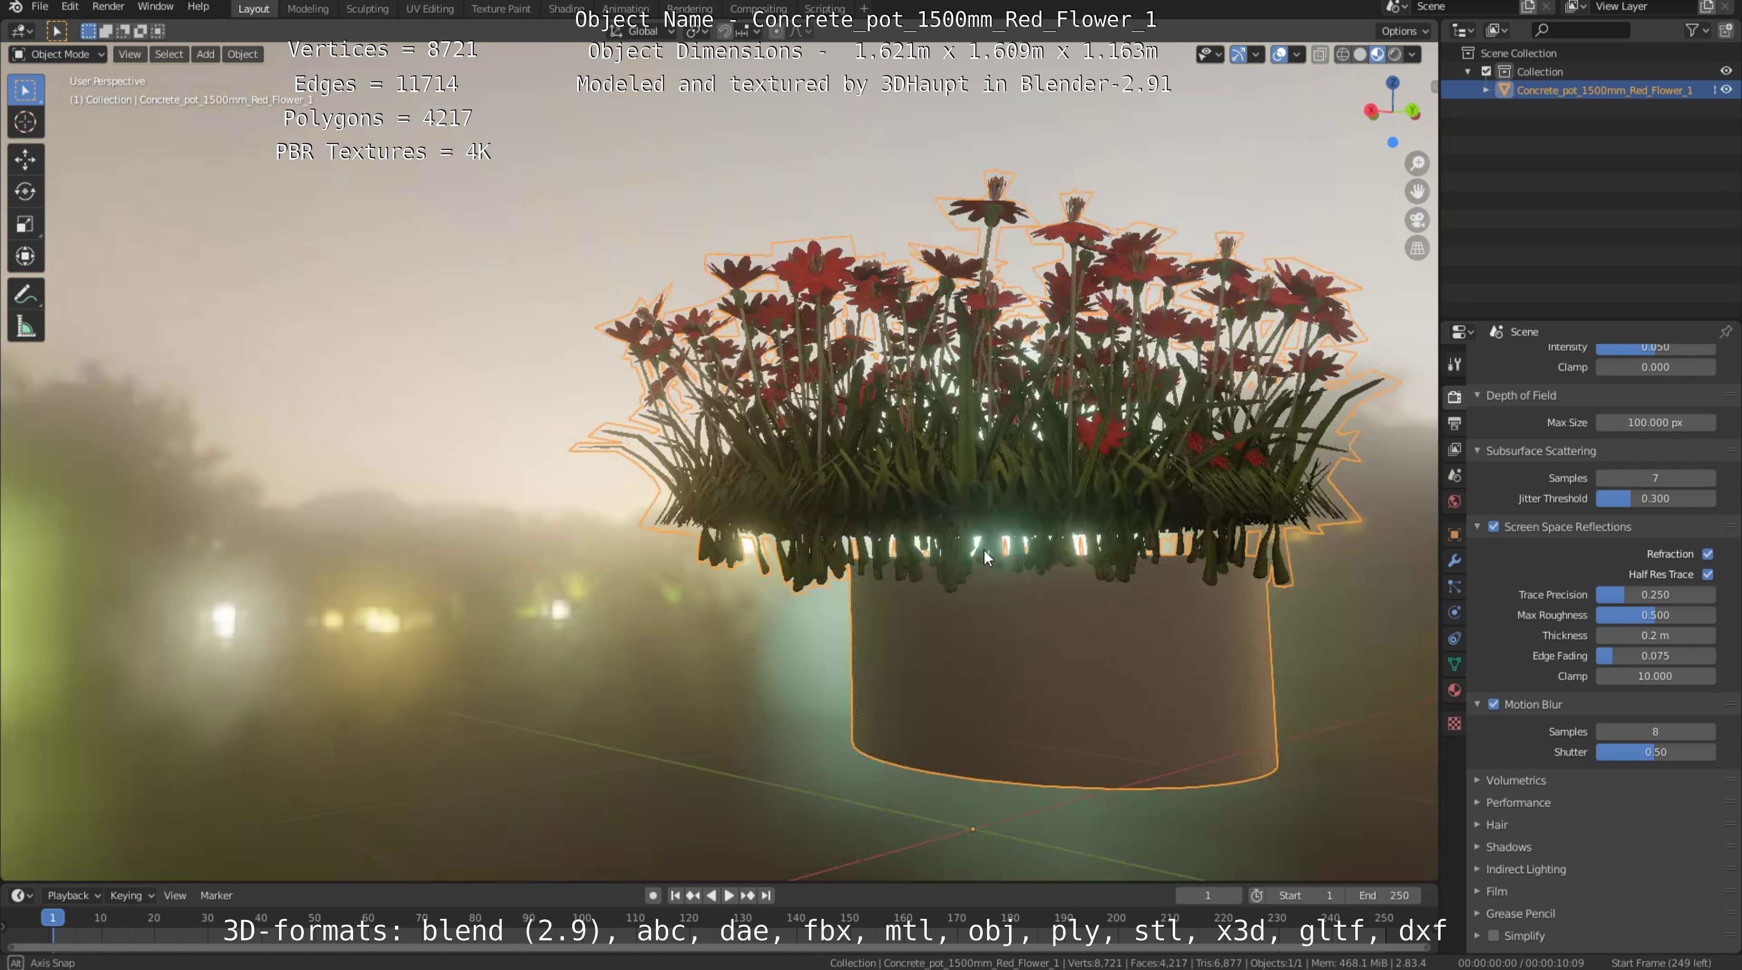Toggle the Motion Blur checkbox
The width and height of the screenshot is (1742, 970).
[1494, 704]
